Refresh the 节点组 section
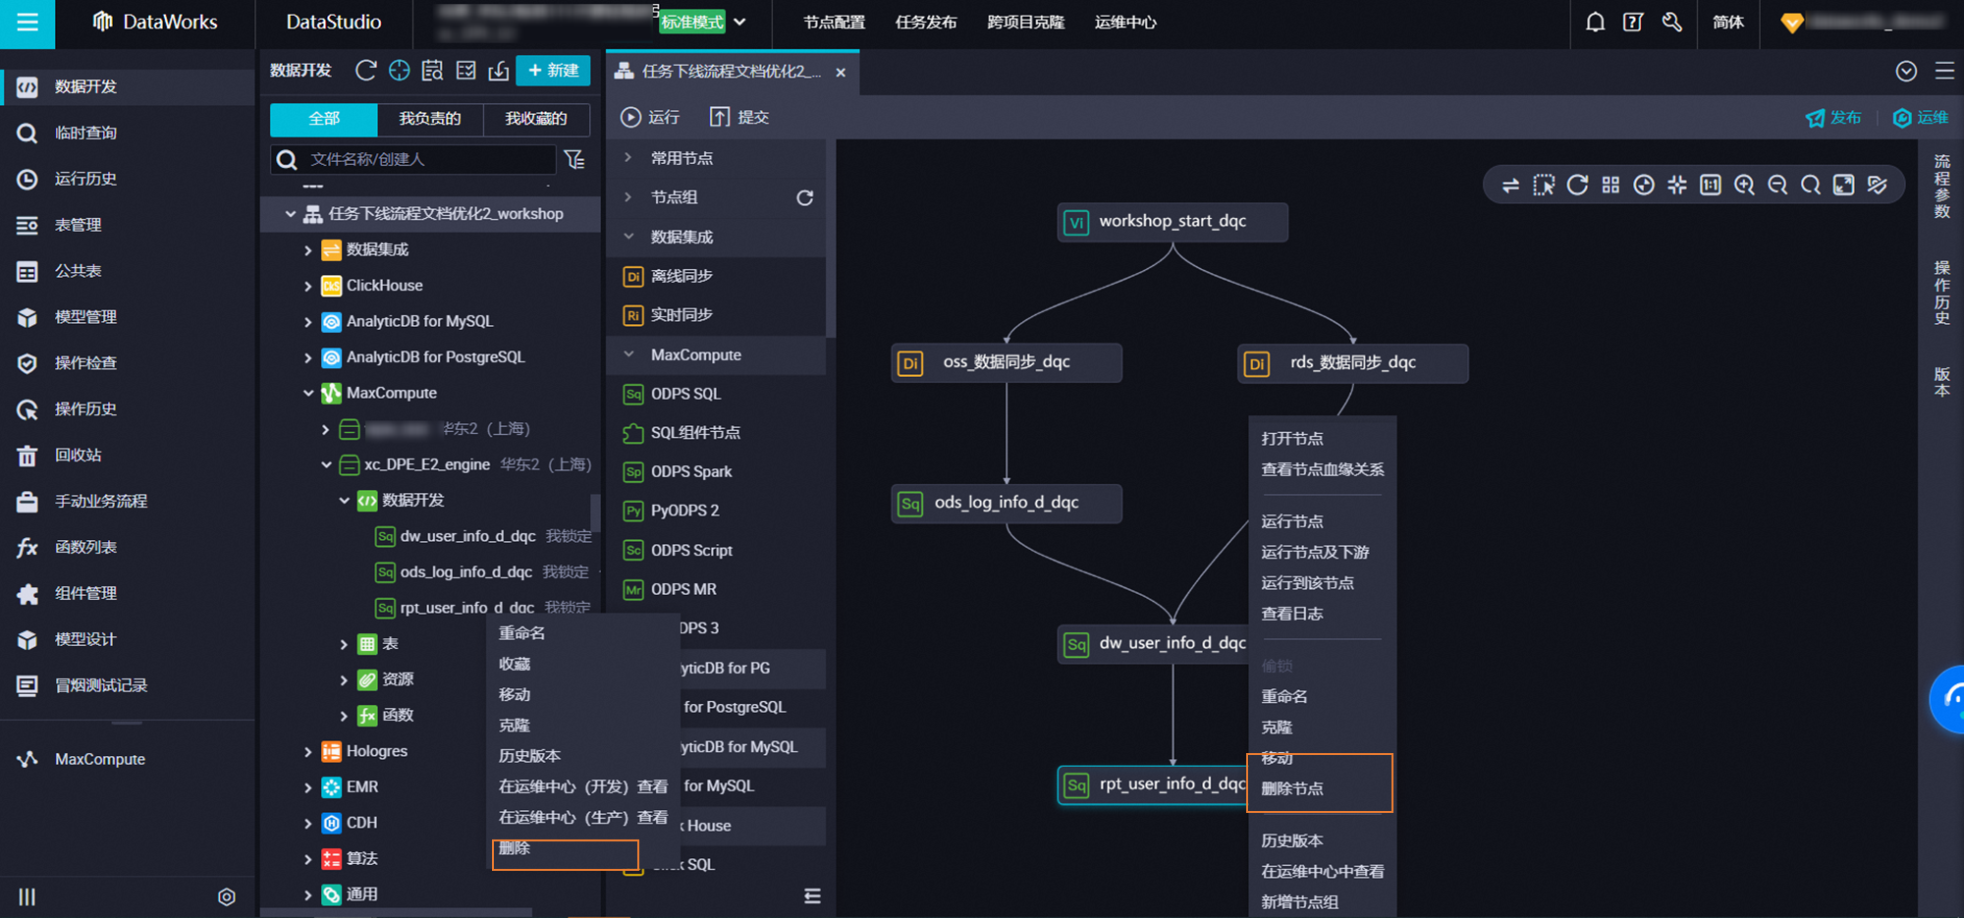 [804, 197]
